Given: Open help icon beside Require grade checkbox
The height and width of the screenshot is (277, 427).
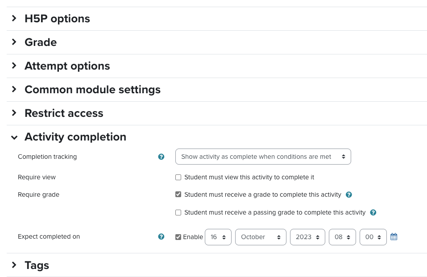Looking at the screenshot, I should pyautogui.click(x=349, y=195).
